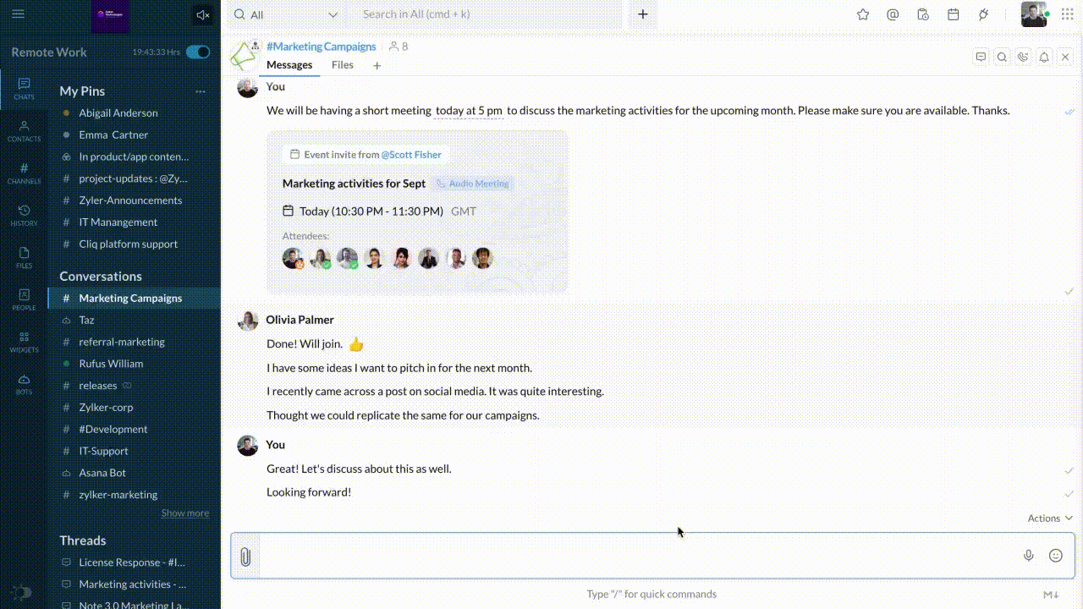Expand the All search scope dropdown

(333, 14)
